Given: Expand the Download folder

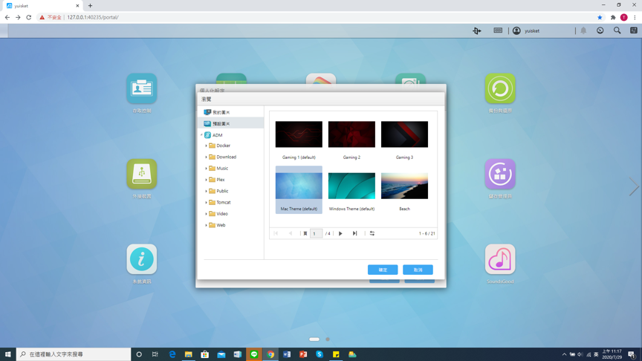Looking at the screenshot, I should 206,157.
